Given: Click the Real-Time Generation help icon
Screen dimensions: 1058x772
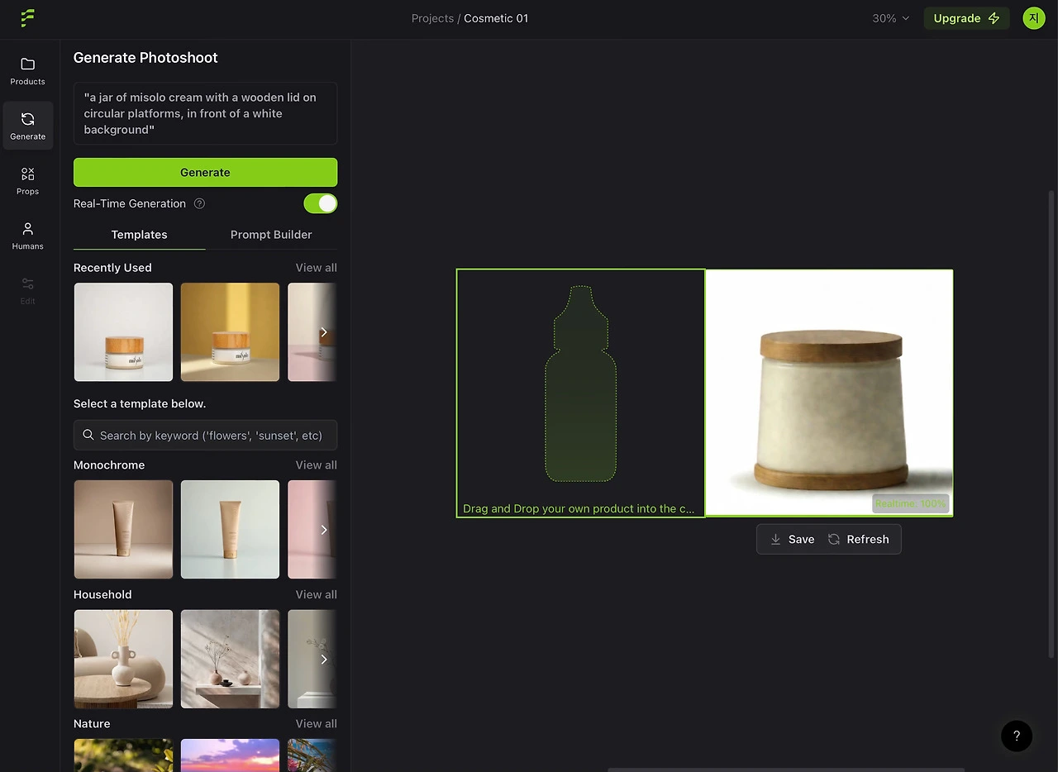Looking at the screenshot, I should point(199,203).
